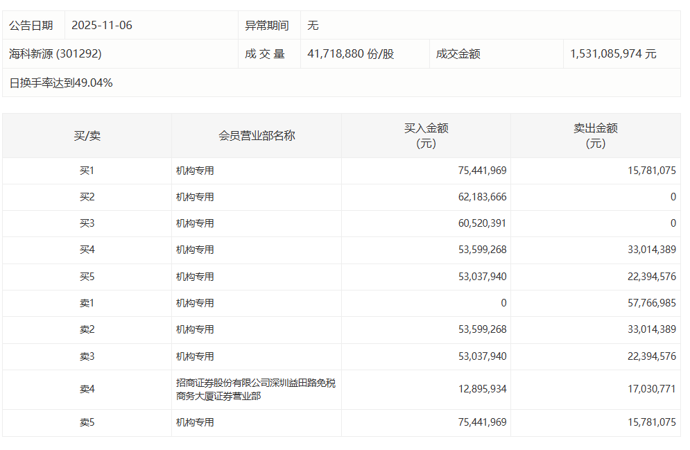Click the 卖1 sell amount 57,766,985
The image size is (690, 450).
pyautogui.click(x=652, y=302)
